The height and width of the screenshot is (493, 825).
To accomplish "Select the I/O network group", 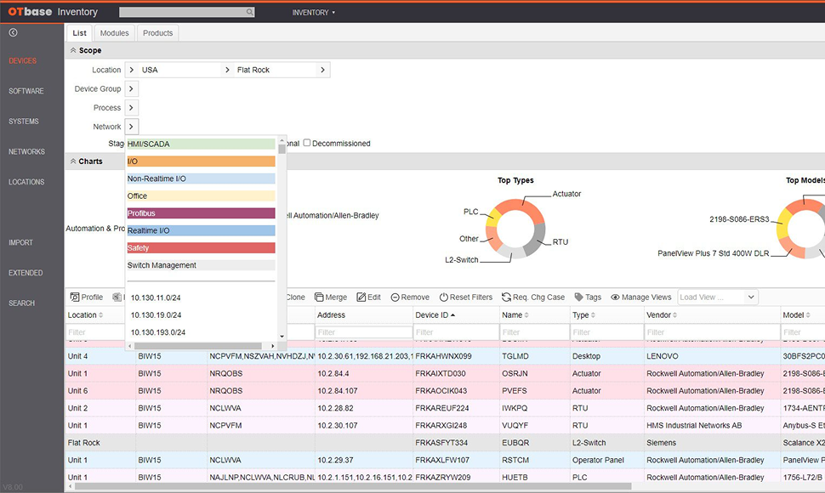I will pyautogui.click(x=201, y=161).
